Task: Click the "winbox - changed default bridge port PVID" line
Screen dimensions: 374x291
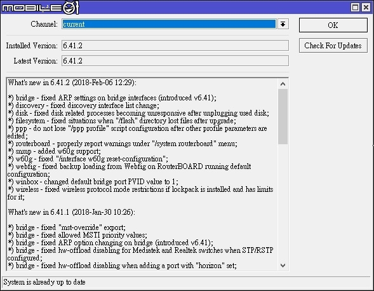Action: (x=93, y=182)
